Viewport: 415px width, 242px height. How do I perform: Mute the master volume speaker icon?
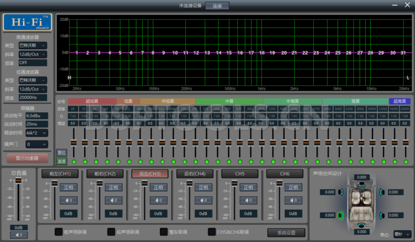(19, 235)
